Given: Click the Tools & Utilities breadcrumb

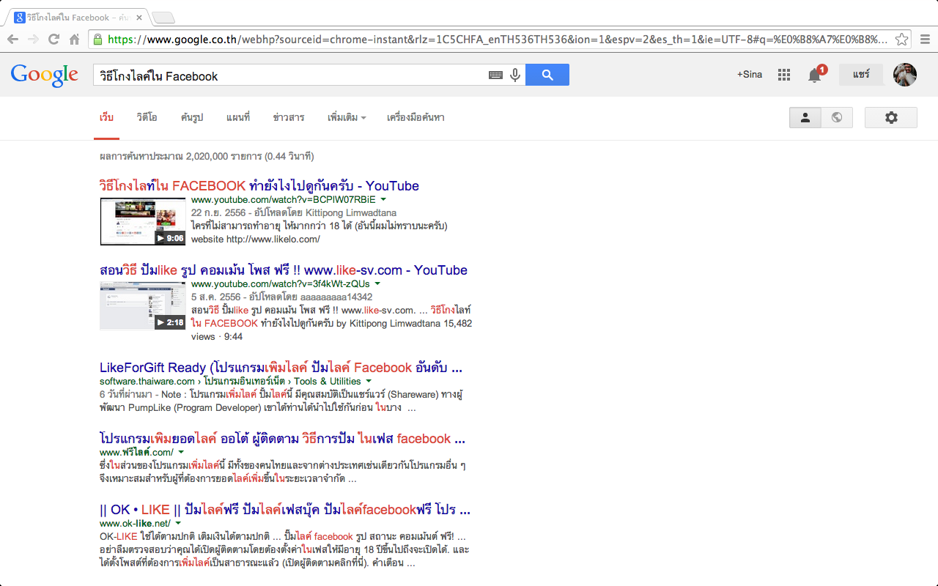Looking at the screenshot, I should 328,381.
